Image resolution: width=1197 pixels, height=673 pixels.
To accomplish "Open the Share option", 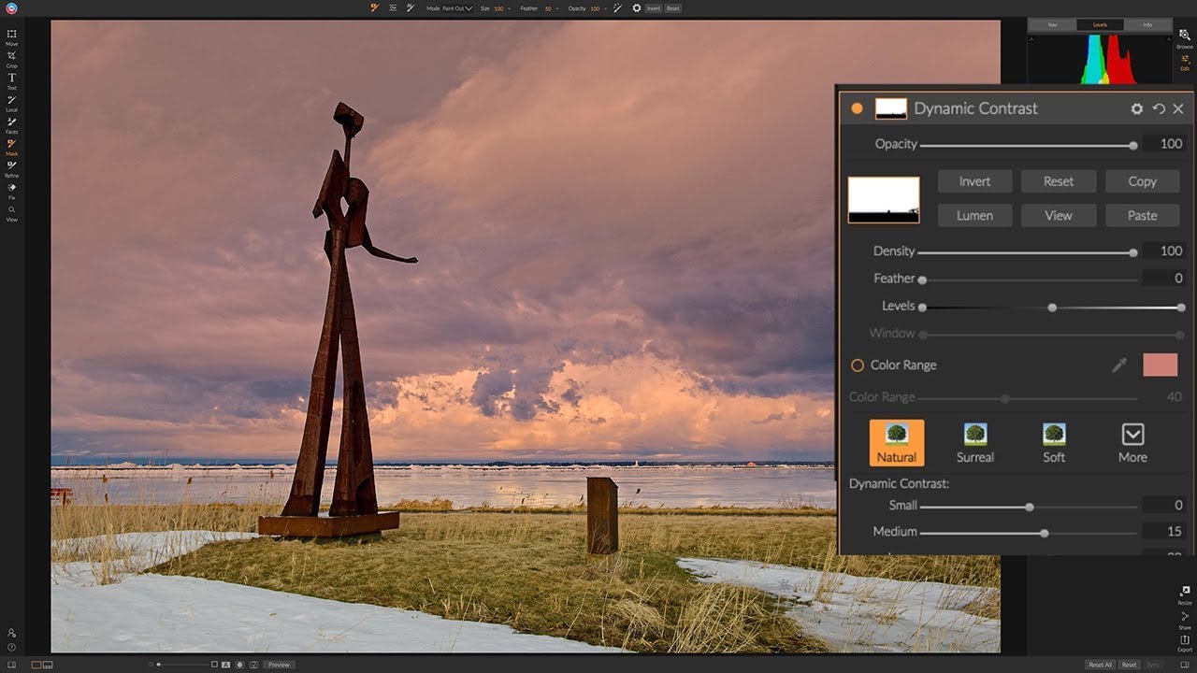I will pos(1185,619).
